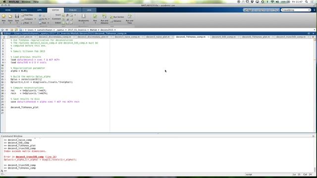
Task: Click the Comment lines icon
Action: tap(63, 19)
